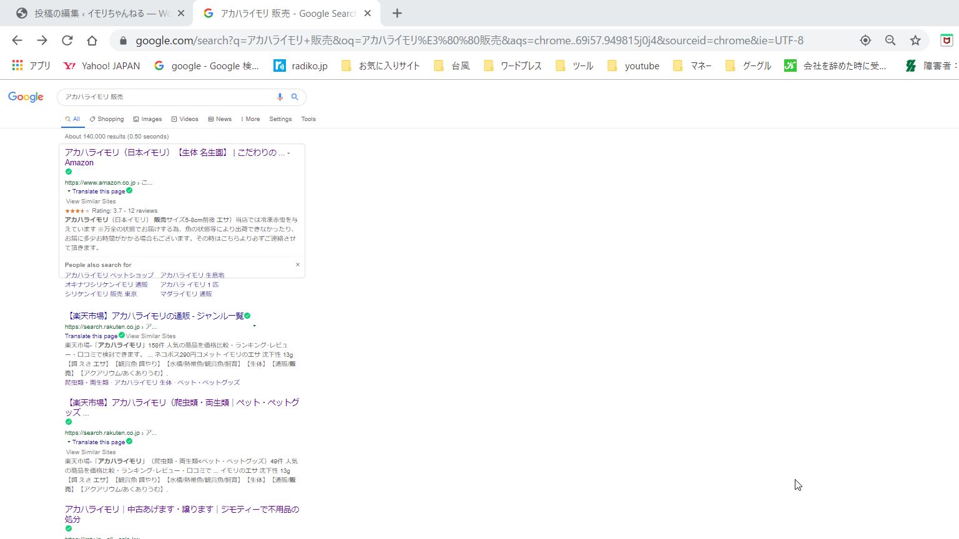Click the Google logo
The width and height of the screenshot is (959, 539).
click(x=26, y=97)
